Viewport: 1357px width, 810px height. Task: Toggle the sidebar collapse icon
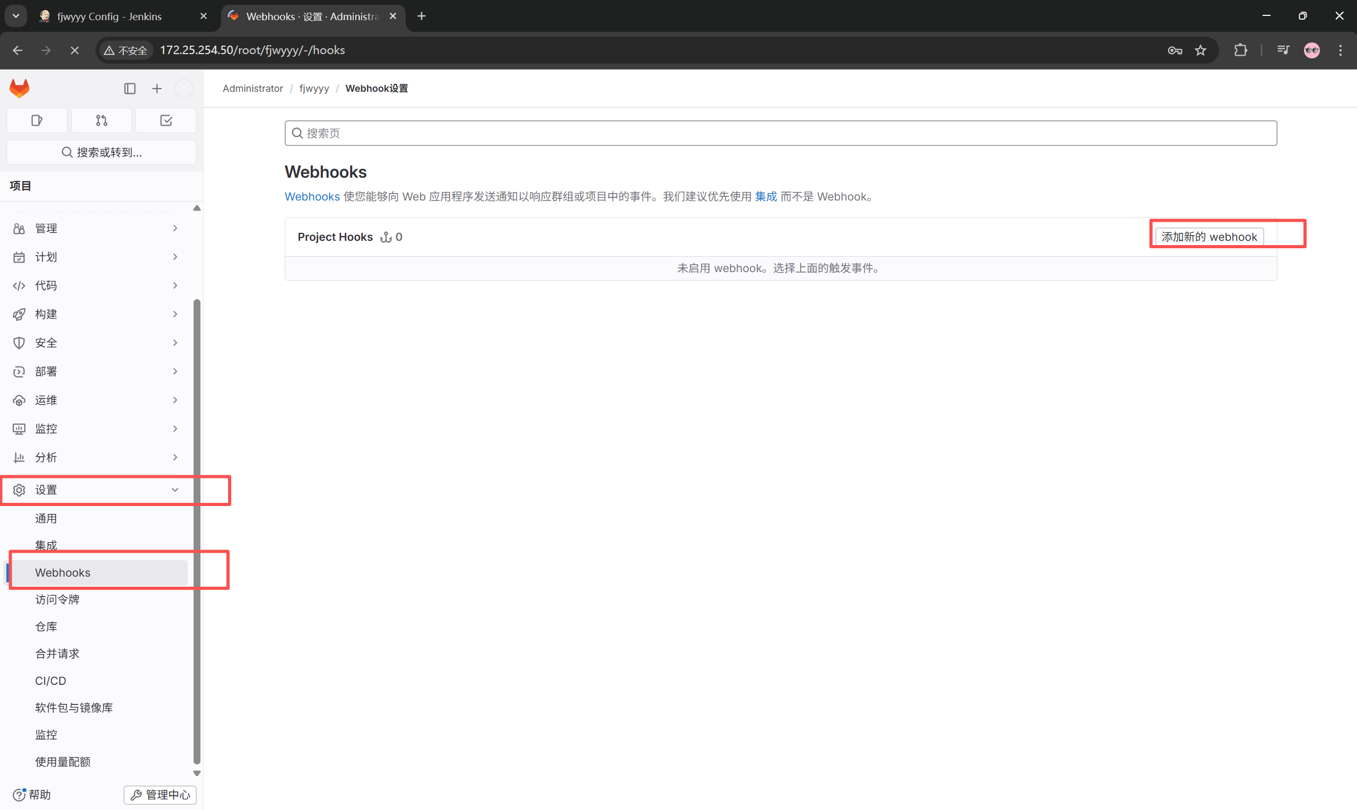coord(130,89)
